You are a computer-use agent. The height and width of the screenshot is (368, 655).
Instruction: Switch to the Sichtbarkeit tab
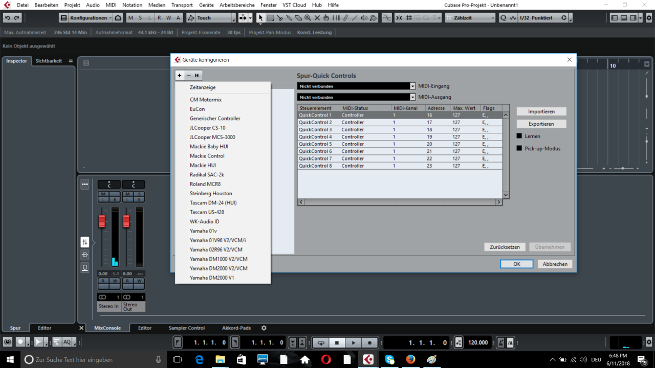point(49,61)
